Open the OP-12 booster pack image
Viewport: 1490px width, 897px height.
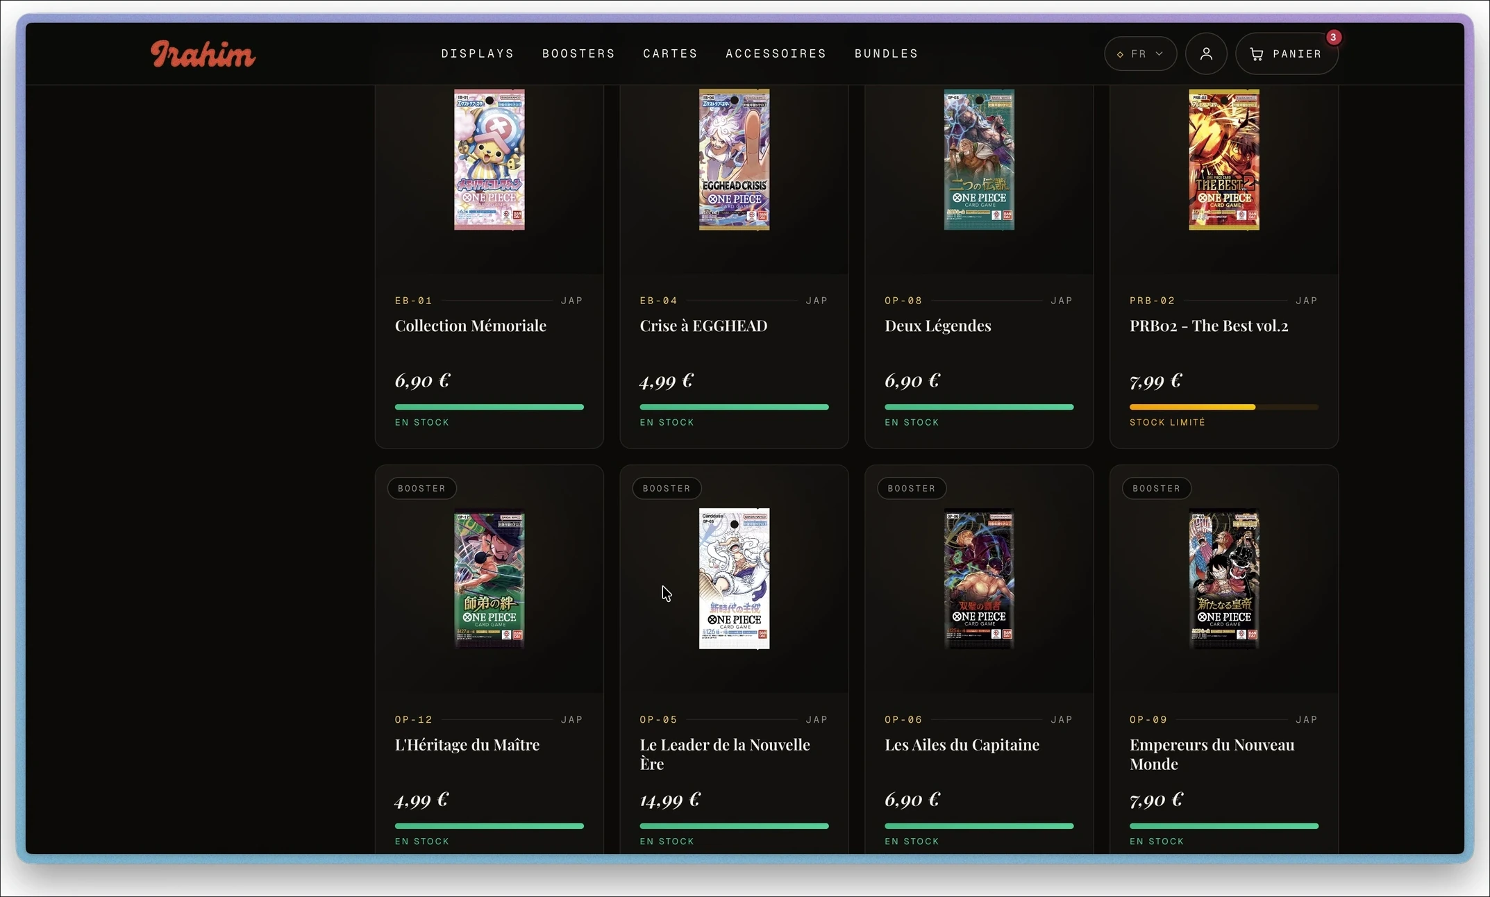[x=489, y=579]
